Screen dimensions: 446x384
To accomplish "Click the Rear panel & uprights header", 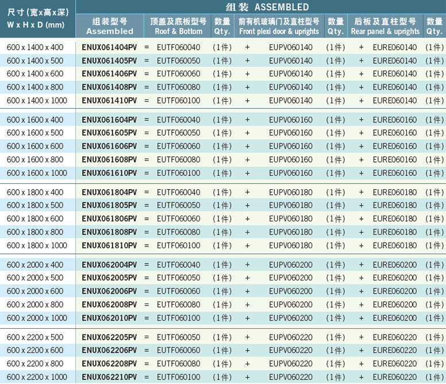I will tap(385, 26).
